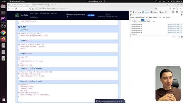Image resolution: width=183 pixels, height=103 pixels.
Task: Launch PhpStorm from the dock
Action: (x=3, y=19)
